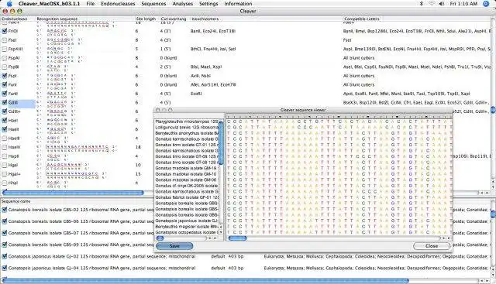Uncheck the FspI endonuclease checkbox

click(x=5, y=76)
